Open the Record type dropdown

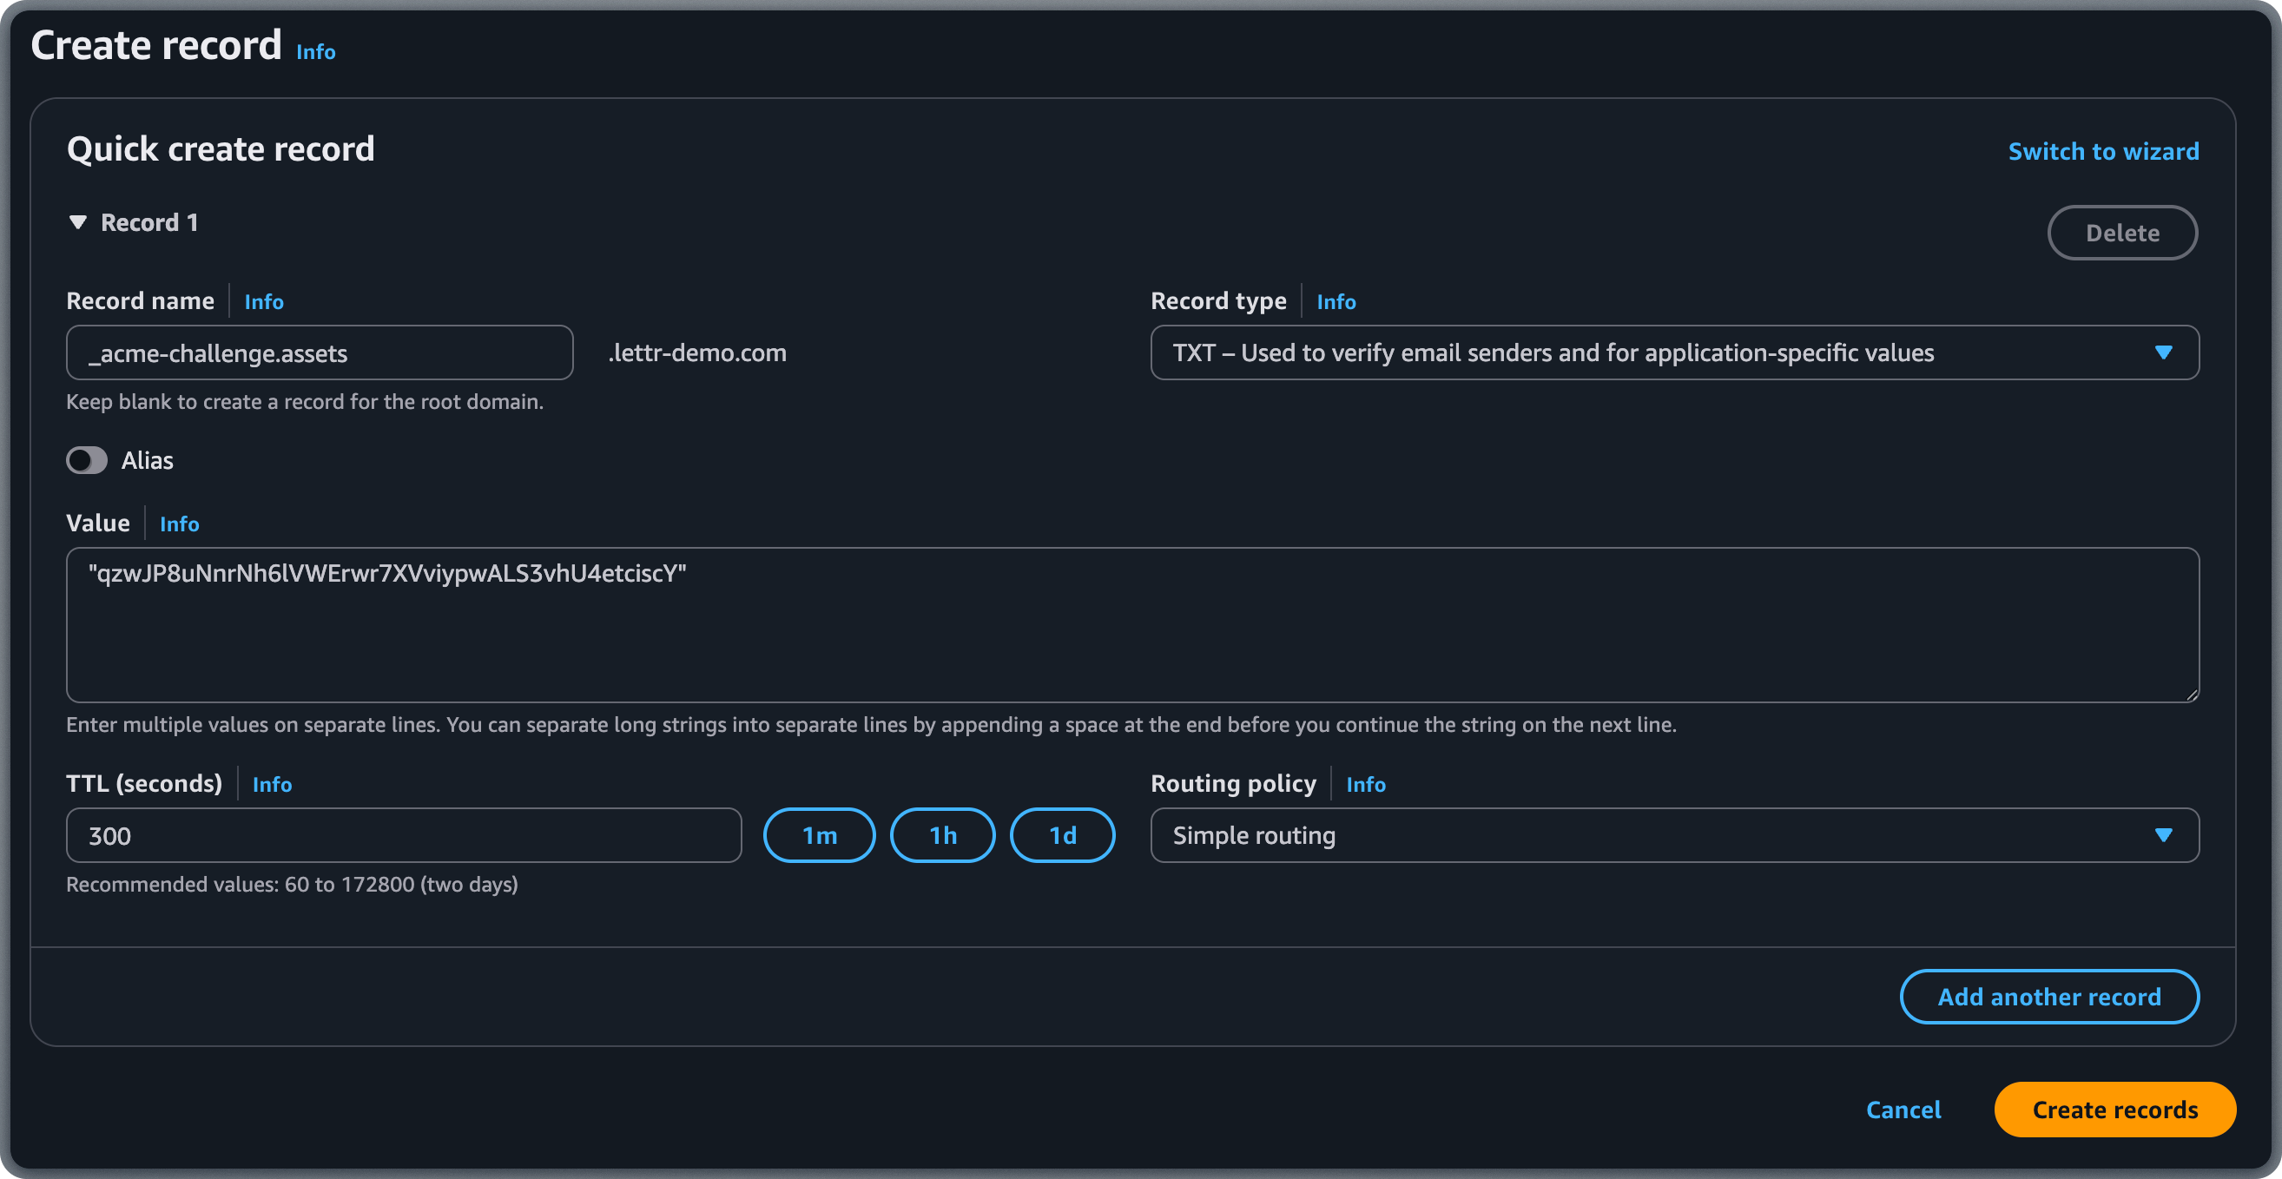[x=2163, y=352]
